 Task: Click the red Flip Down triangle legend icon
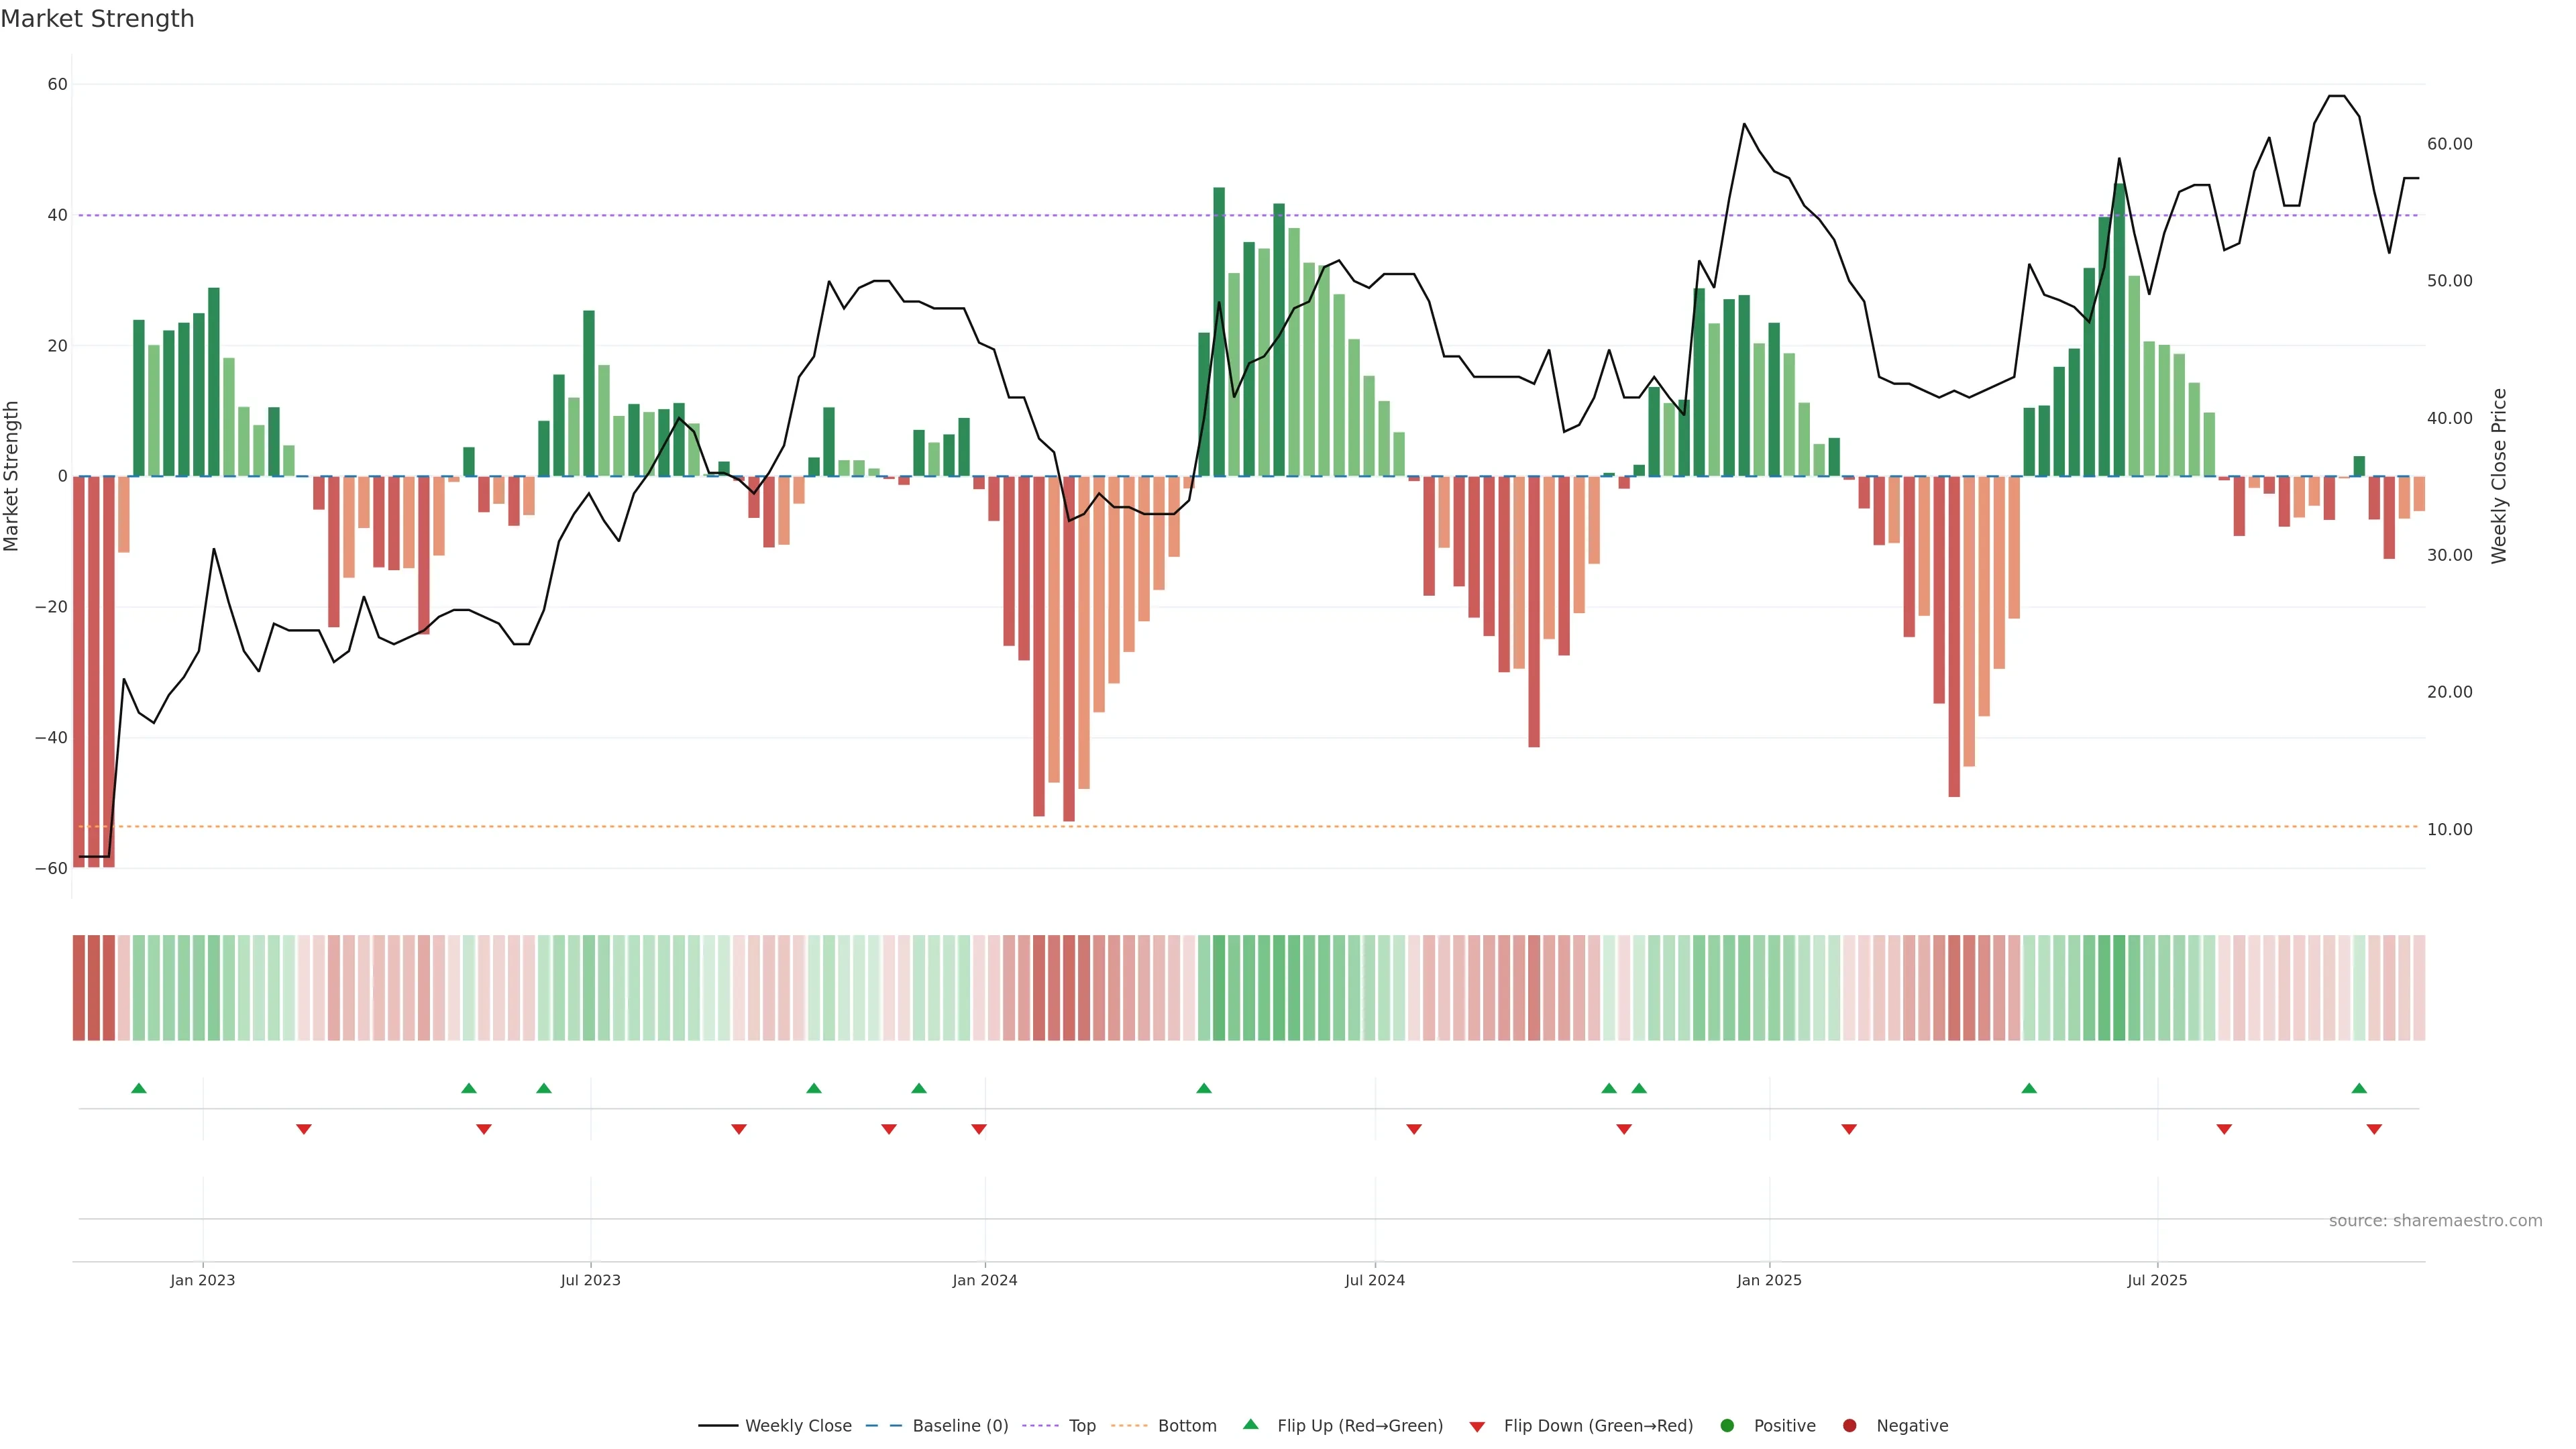pos(1477,1427)
